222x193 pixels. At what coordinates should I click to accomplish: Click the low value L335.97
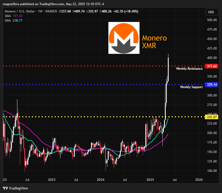click(92, 11)
